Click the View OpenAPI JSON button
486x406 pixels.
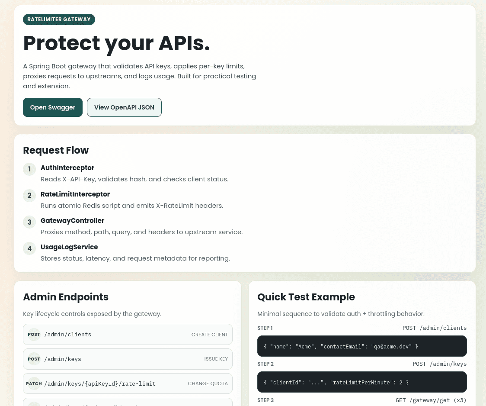(x=124, y=107)
